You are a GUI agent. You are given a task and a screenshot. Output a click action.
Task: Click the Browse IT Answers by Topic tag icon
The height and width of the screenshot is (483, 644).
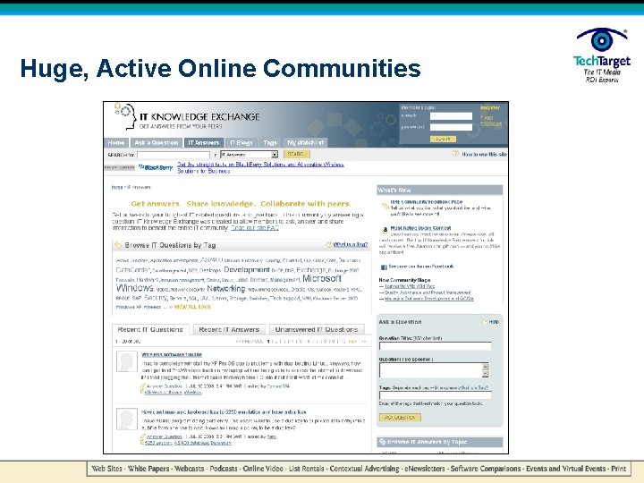click(x=383, y=442)
